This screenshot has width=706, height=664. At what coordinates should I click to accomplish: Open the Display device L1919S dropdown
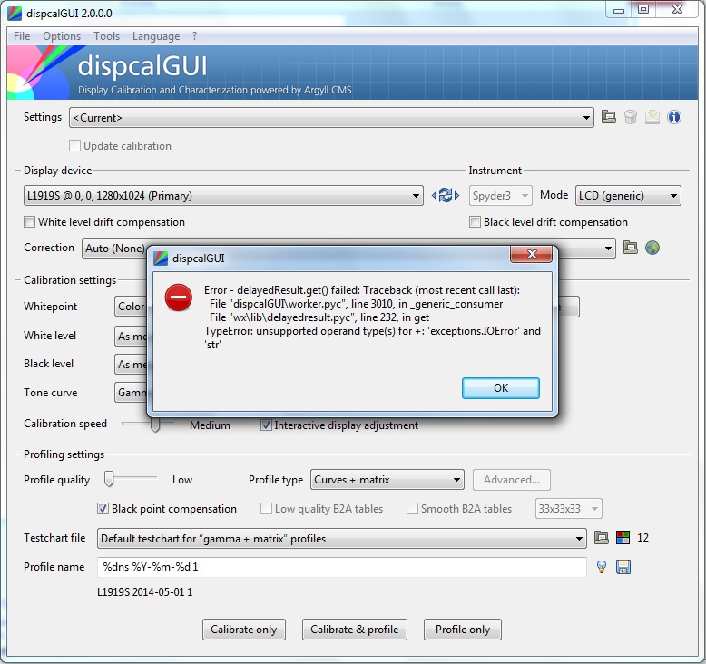[223, 195]
